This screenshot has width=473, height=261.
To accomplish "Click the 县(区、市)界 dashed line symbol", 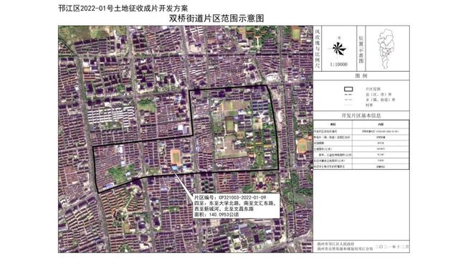I will click(348, 95).
